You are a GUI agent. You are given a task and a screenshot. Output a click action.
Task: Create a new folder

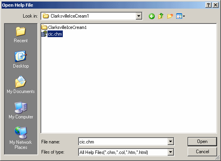coord(170,16)
